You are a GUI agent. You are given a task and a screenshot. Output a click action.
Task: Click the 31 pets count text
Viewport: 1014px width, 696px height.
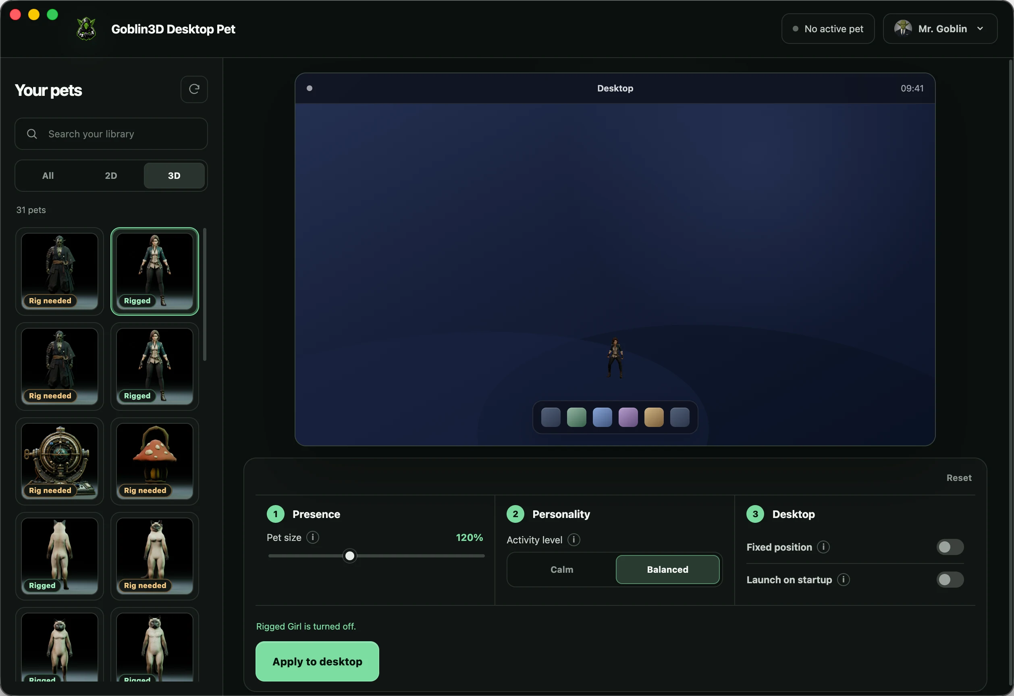point(31,210)
